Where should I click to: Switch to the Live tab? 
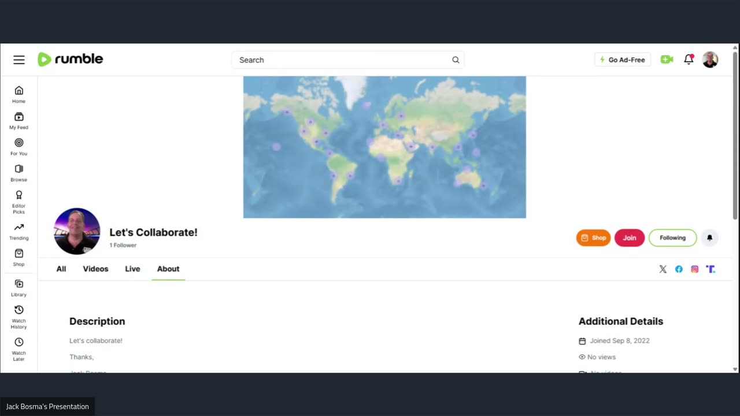click(132, 269)
